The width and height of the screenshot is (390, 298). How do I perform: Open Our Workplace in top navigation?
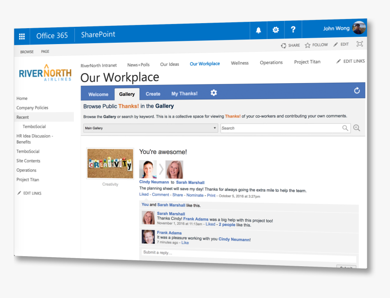tap(205, 64)
